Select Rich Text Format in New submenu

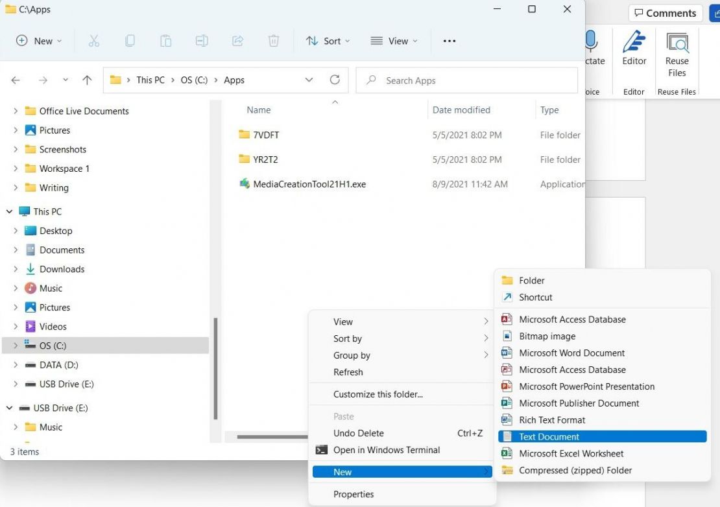click(602, 420)
